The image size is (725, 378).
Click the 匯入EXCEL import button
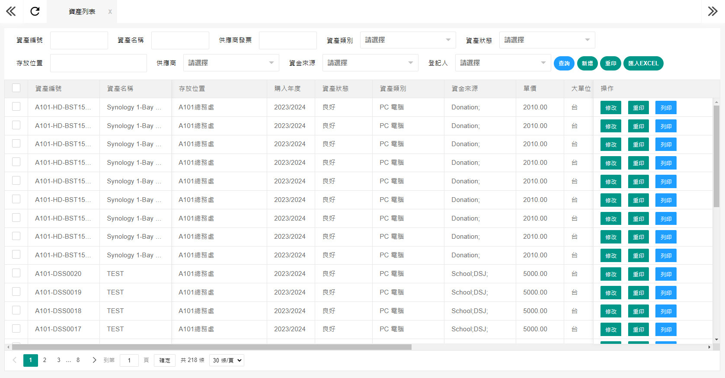[x=643, y=63]
